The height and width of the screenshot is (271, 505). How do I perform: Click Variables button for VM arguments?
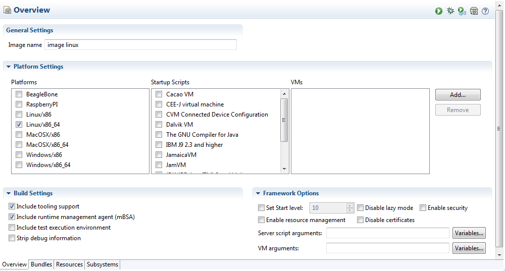(x=469, y=248)
